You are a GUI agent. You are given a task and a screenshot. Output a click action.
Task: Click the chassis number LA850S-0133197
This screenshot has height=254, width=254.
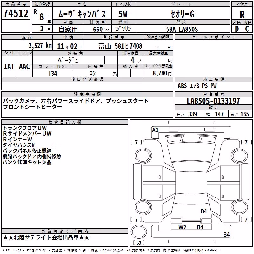[213, 101]
